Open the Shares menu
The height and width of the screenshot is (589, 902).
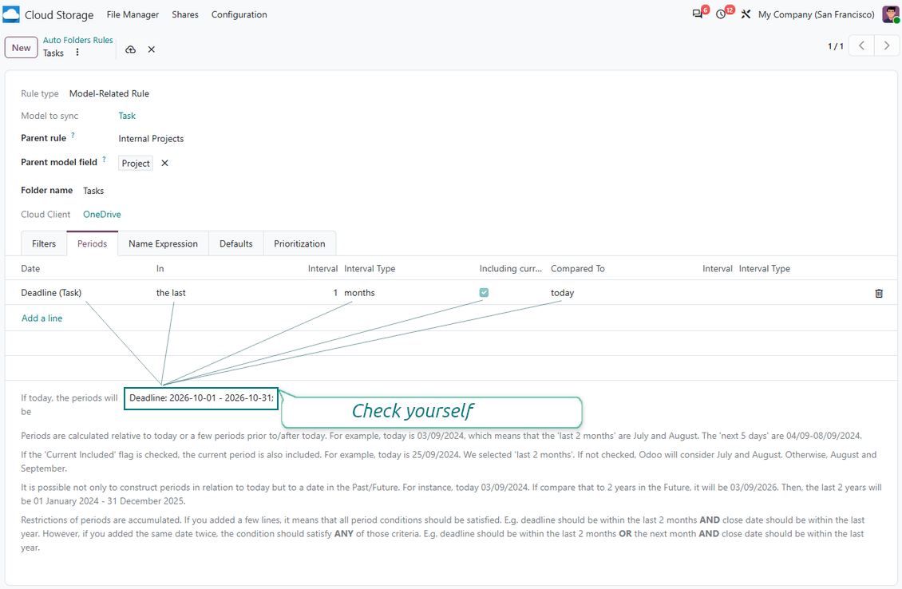tap(184, 14)
